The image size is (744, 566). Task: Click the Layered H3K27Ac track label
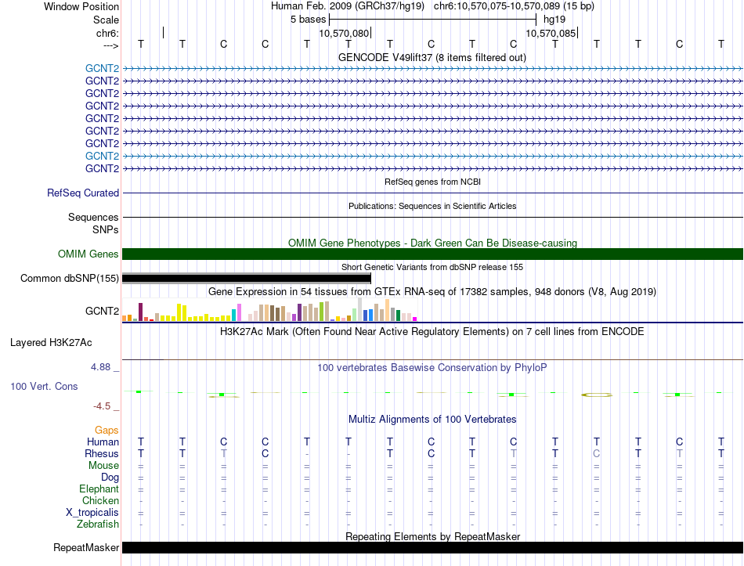point(51,343)
